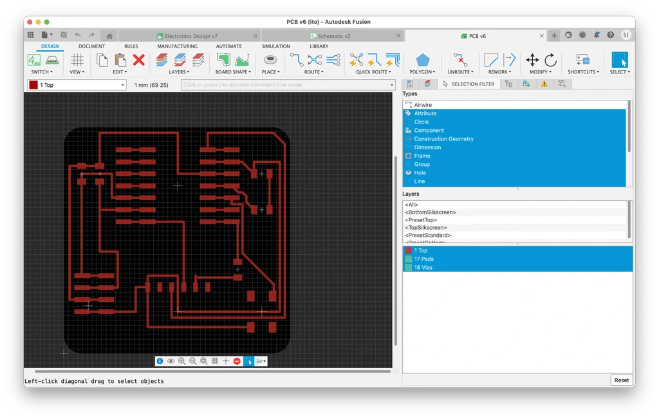The image size is (659, 419).
Task: Select the Place via tool
Action: pyautogui.click(x=270, y=60)
